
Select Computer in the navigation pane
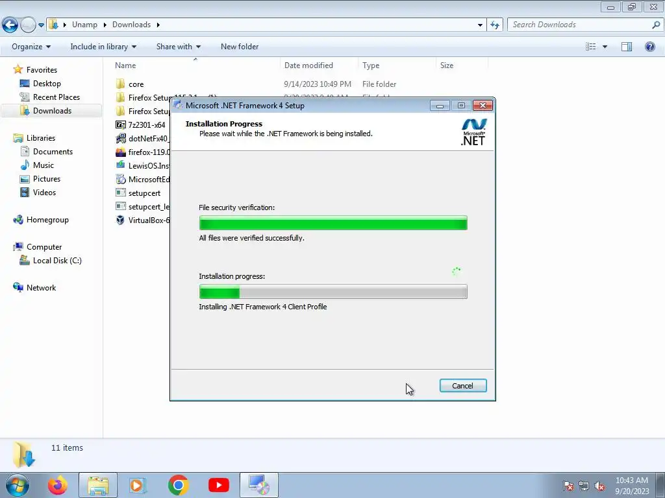44,247
